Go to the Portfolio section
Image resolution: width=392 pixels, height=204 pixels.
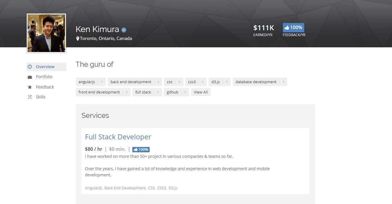(x=44, y=77)
